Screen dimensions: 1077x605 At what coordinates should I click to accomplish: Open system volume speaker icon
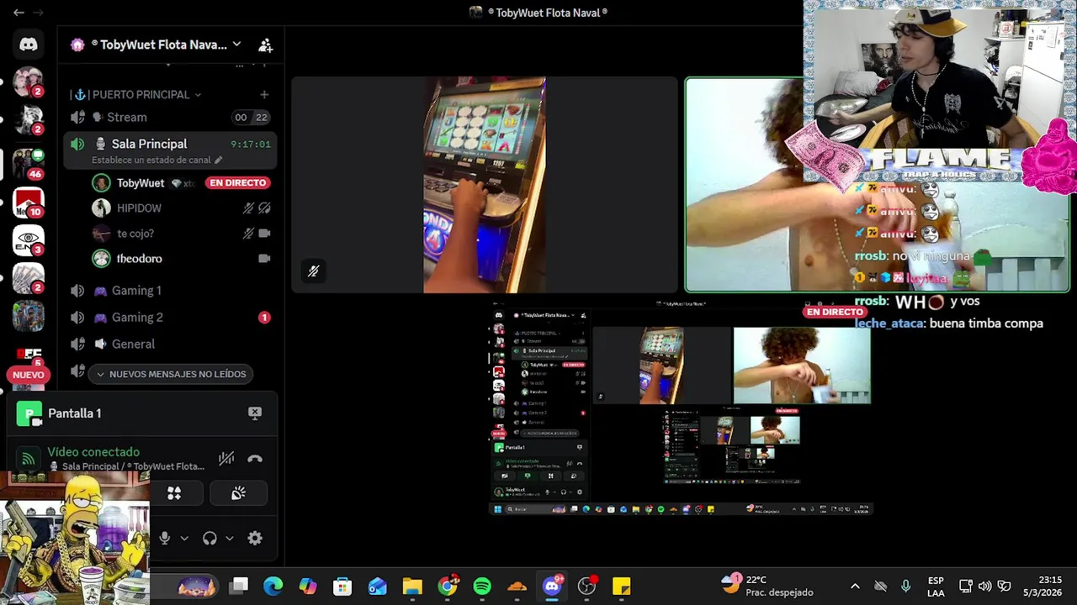(x=984, y=586)
